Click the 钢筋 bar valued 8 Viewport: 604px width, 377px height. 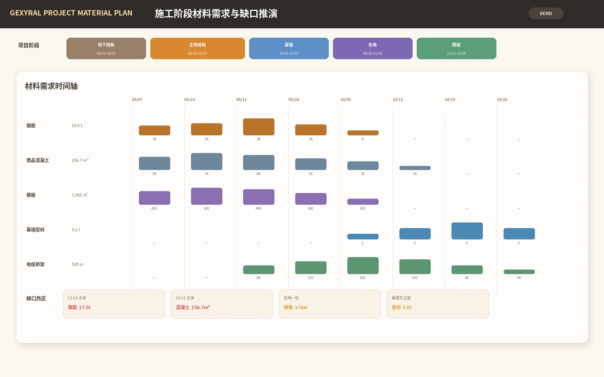(363, 133)
